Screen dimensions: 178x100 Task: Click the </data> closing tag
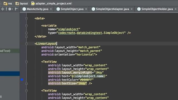pyautogui.click(x=41, y=36)
